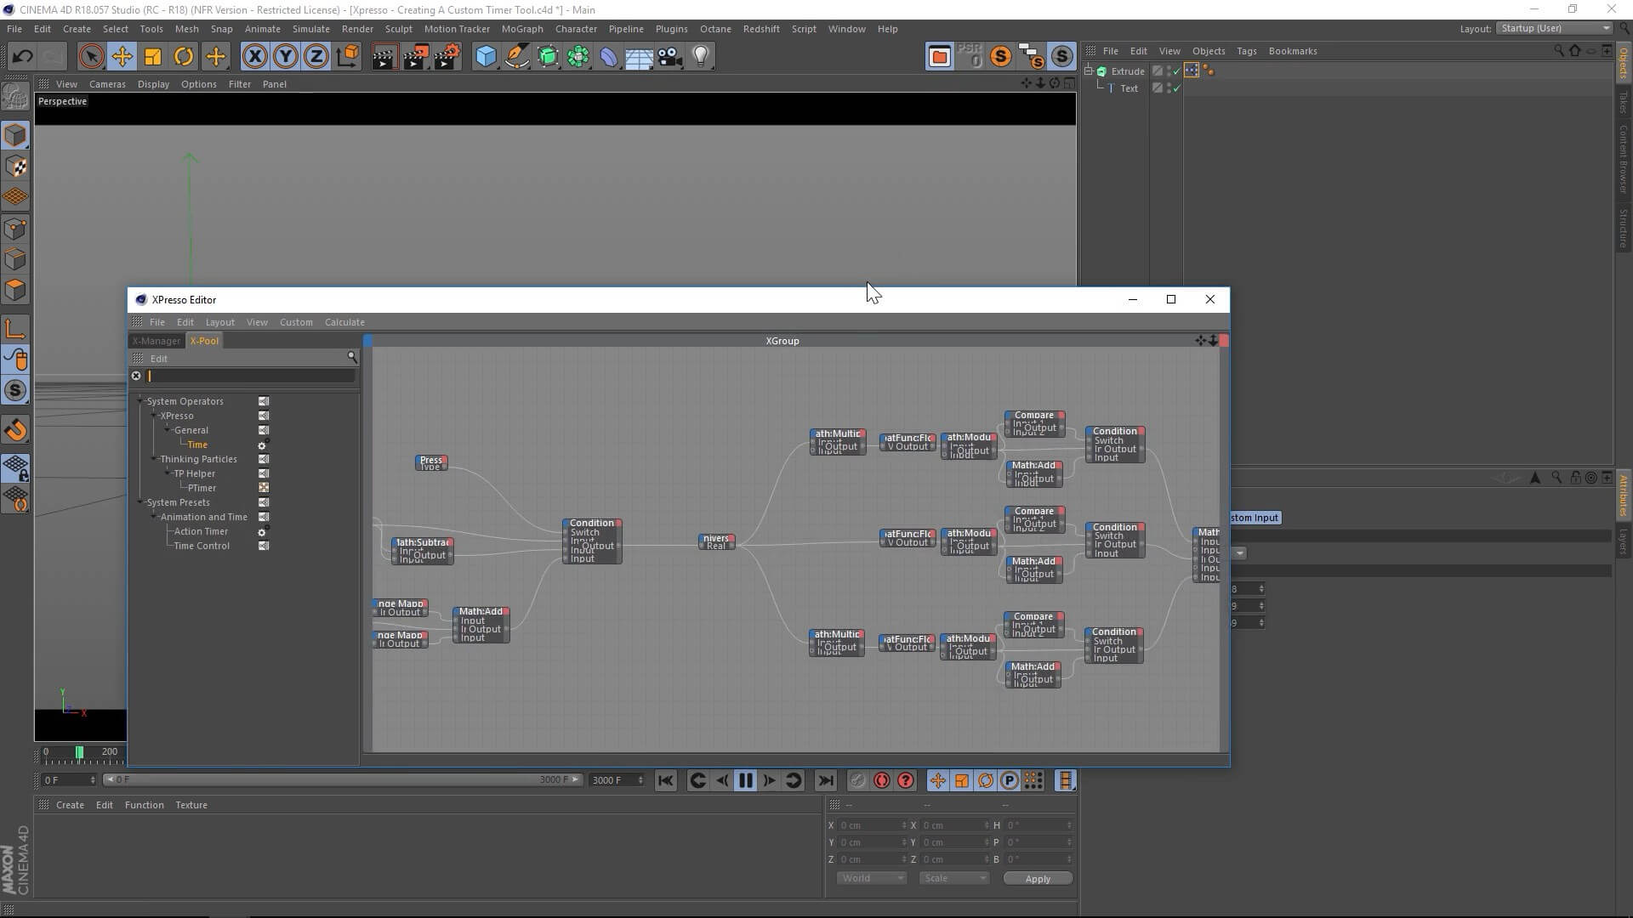
Task: Select the Scale tool
Action: [x=153, y=57]
